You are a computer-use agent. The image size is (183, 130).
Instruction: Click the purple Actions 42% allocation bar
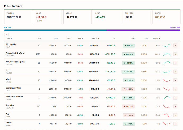point(143,30)
